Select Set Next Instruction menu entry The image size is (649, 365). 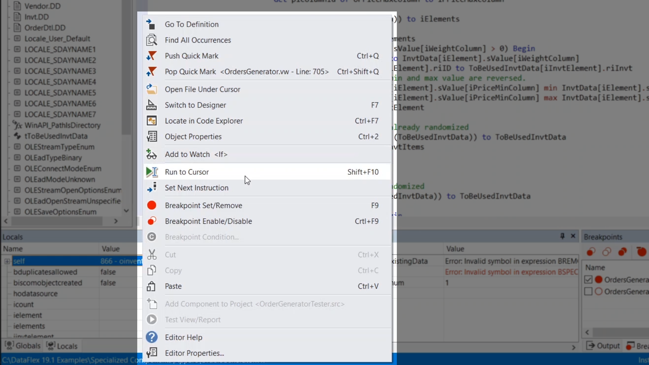click(x=196, y=188)
